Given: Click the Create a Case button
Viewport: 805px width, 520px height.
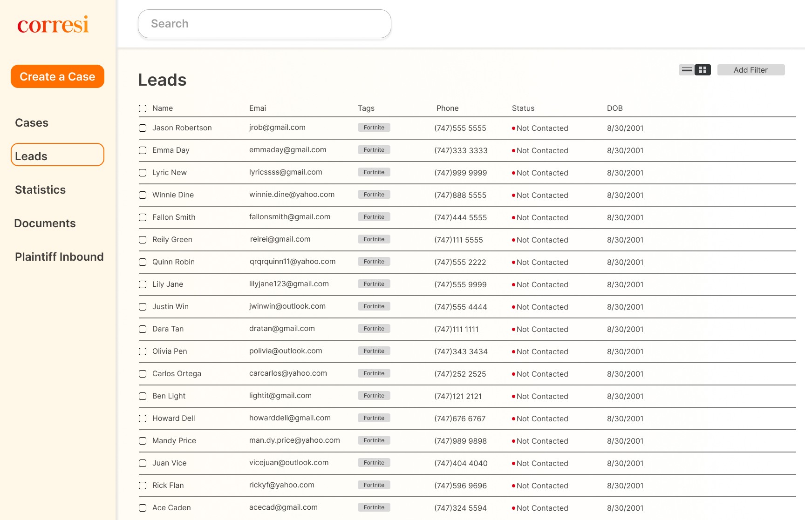Looking at the screenshot, I should 57,76.
